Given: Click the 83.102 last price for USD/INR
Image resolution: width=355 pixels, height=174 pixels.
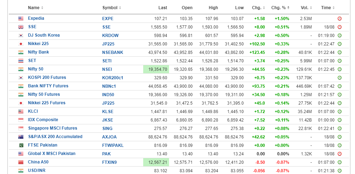Looking at the screenshot, I should point(161,171).
